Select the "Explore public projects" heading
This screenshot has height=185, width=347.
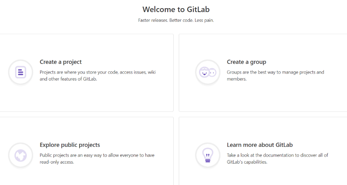[x=70, y=145]
